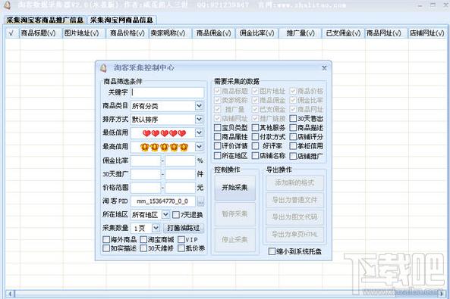The height and width of the screenshot is (299, 450).
Task: Click the 商品价格(√) column header
Action: pyautogui.click(x=127, y=33)
